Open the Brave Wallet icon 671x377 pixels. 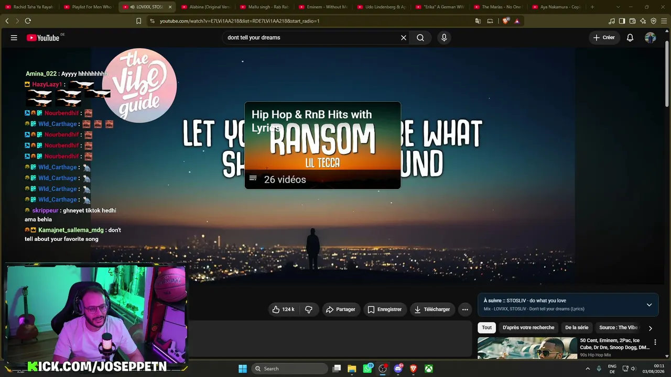coord(633,21)
